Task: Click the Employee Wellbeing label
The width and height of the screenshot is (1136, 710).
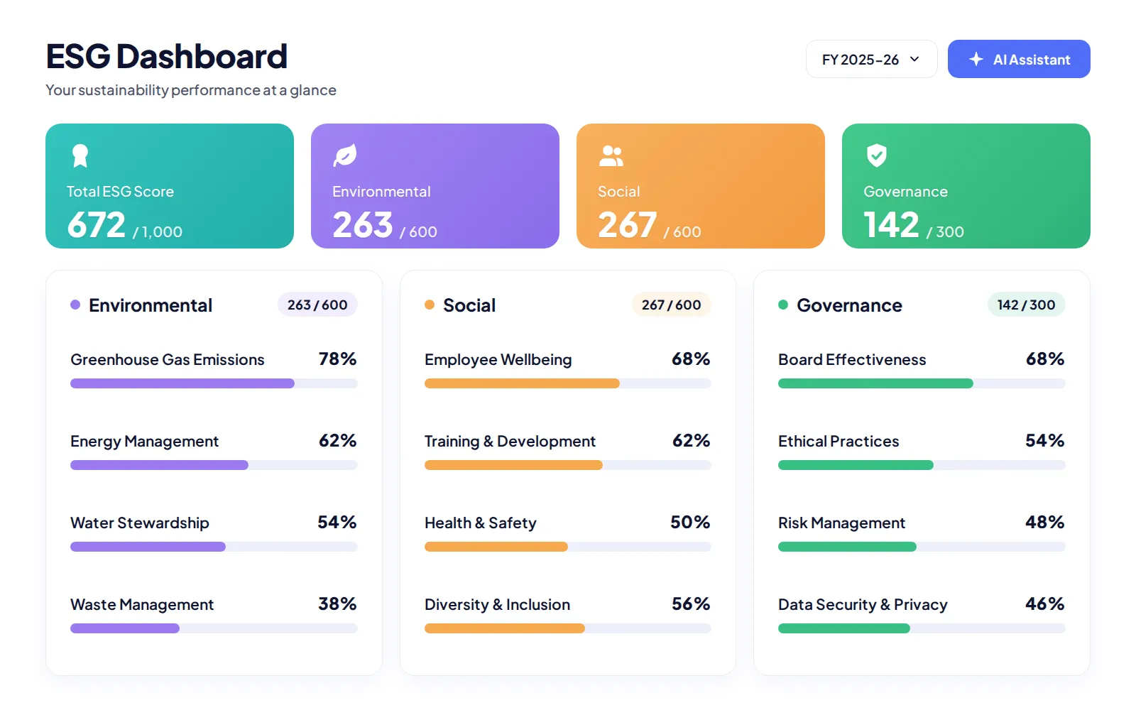Action: pos(498,360)
